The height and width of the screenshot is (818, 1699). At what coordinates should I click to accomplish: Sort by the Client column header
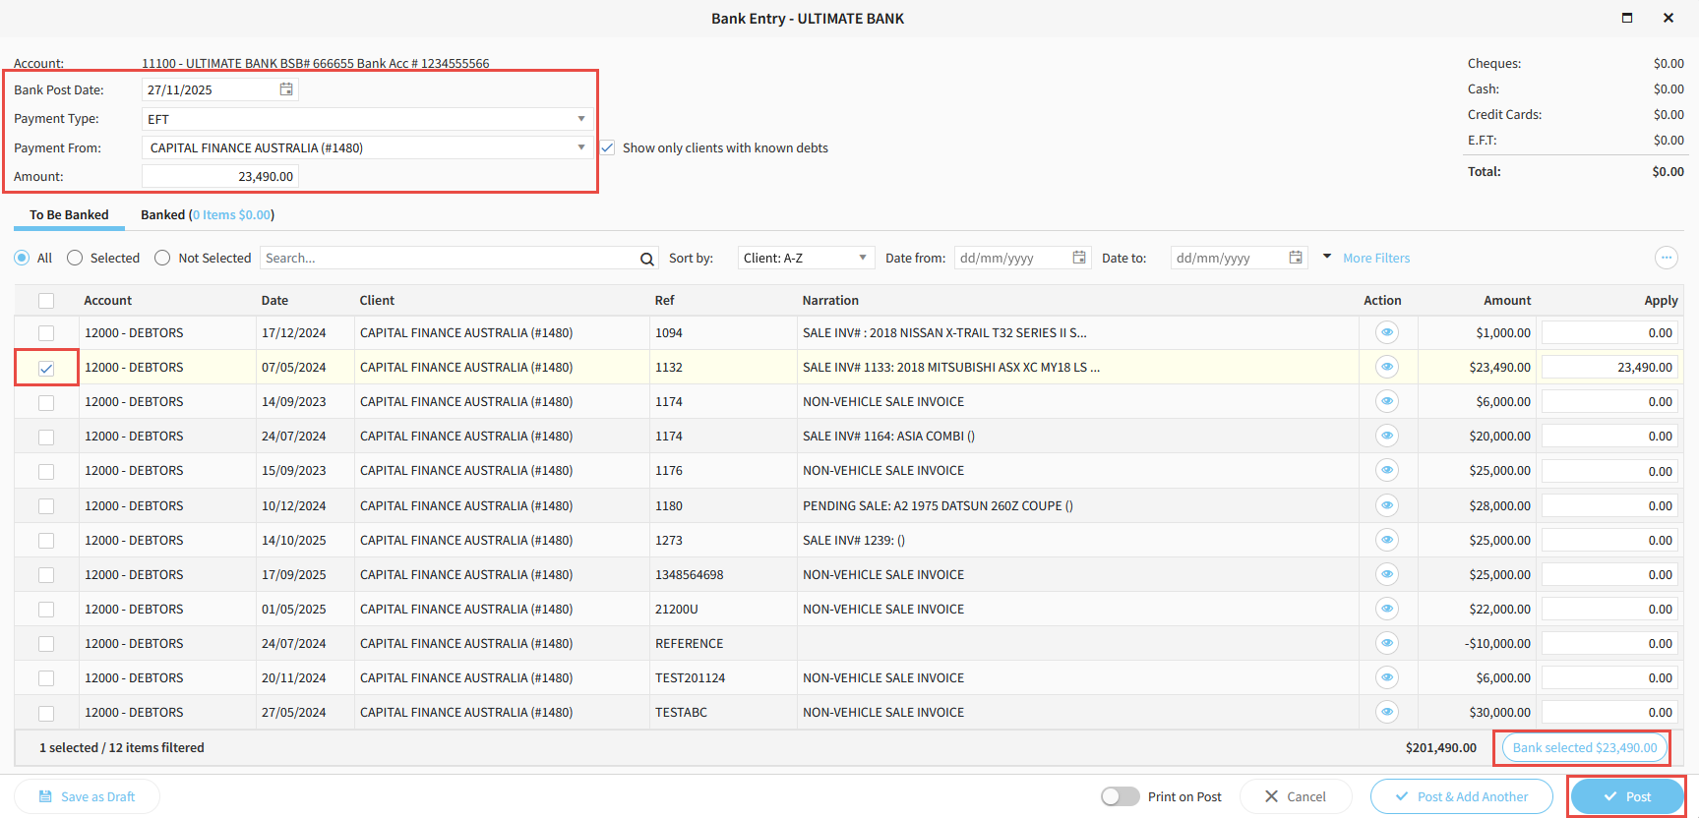click(377, 301)
